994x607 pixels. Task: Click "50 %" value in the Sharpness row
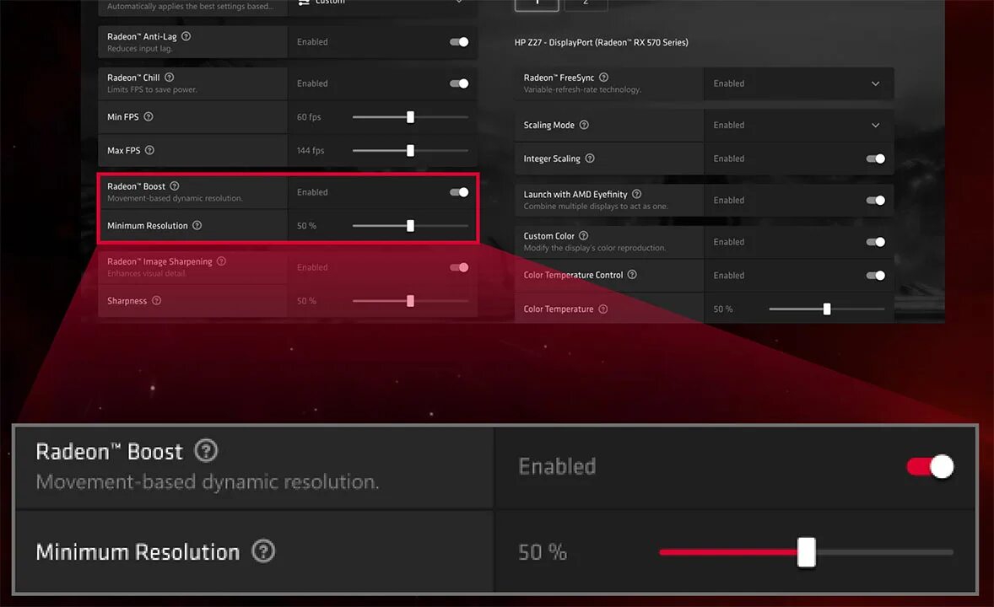(x=306, y=301)
